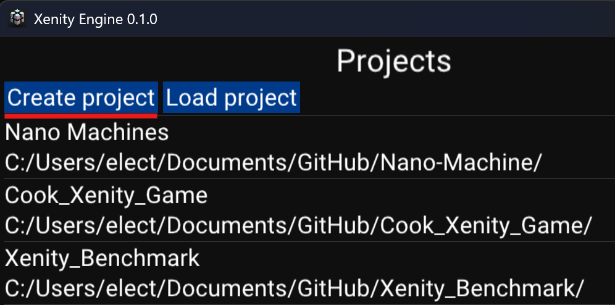Click the Load project button
615x305 pixels.
click(x=232, y=97)
